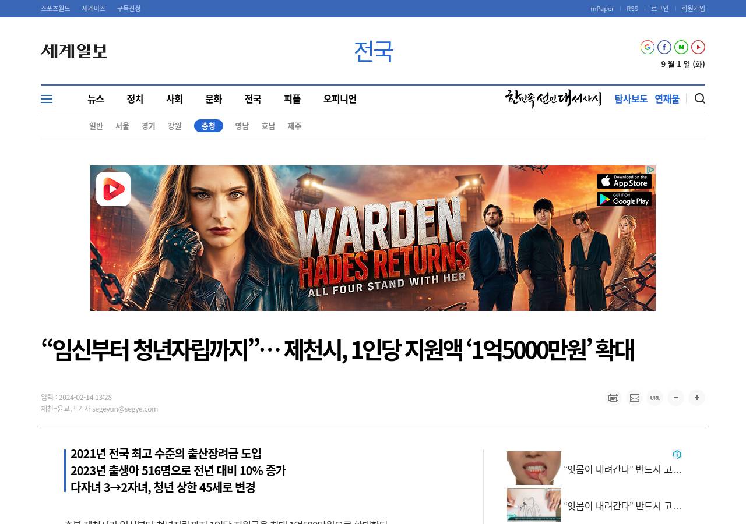Print the article with printer icon

(x=613, y=398)
